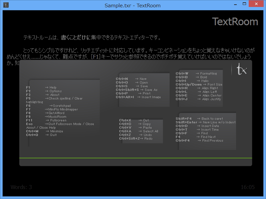Click the 'F6 → Scratchpad' row
The width and height of the screenshot is (266, 199).
tap(48, 105)
